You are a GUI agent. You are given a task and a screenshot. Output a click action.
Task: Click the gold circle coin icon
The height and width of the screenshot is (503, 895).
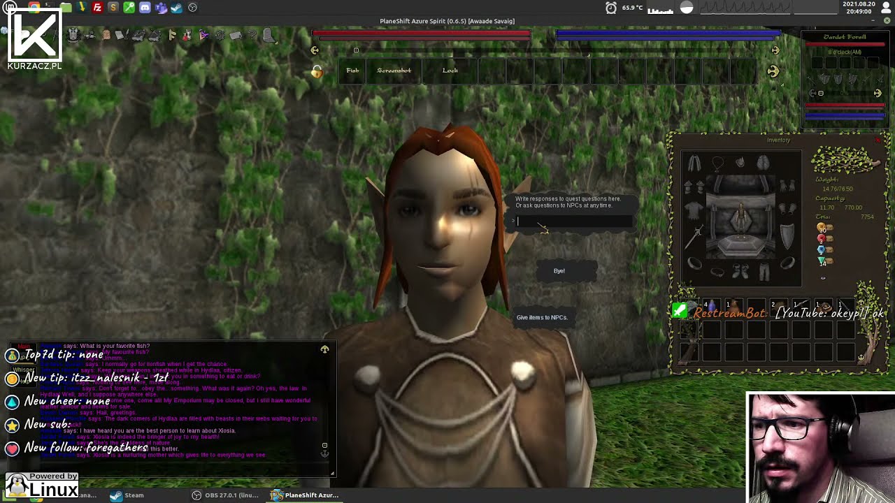[x=821, y=226]
